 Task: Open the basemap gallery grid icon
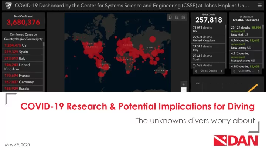click(x=183, y=17)
